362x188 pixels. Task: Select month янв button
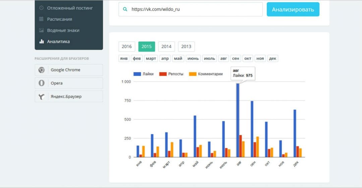click(124, 58)
